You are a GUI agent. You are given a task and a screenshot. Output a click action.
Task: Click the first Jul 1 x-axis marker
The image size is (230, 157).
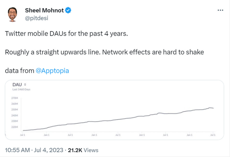coord(23,135)
